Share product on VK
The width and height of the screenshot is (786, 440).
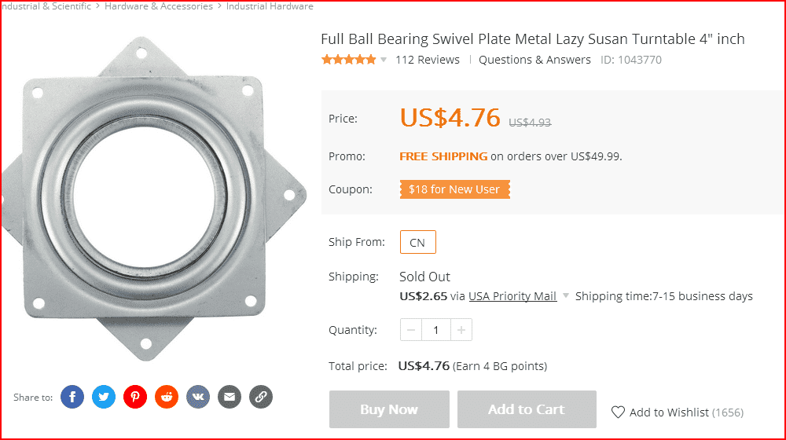[x=198, y=397]
